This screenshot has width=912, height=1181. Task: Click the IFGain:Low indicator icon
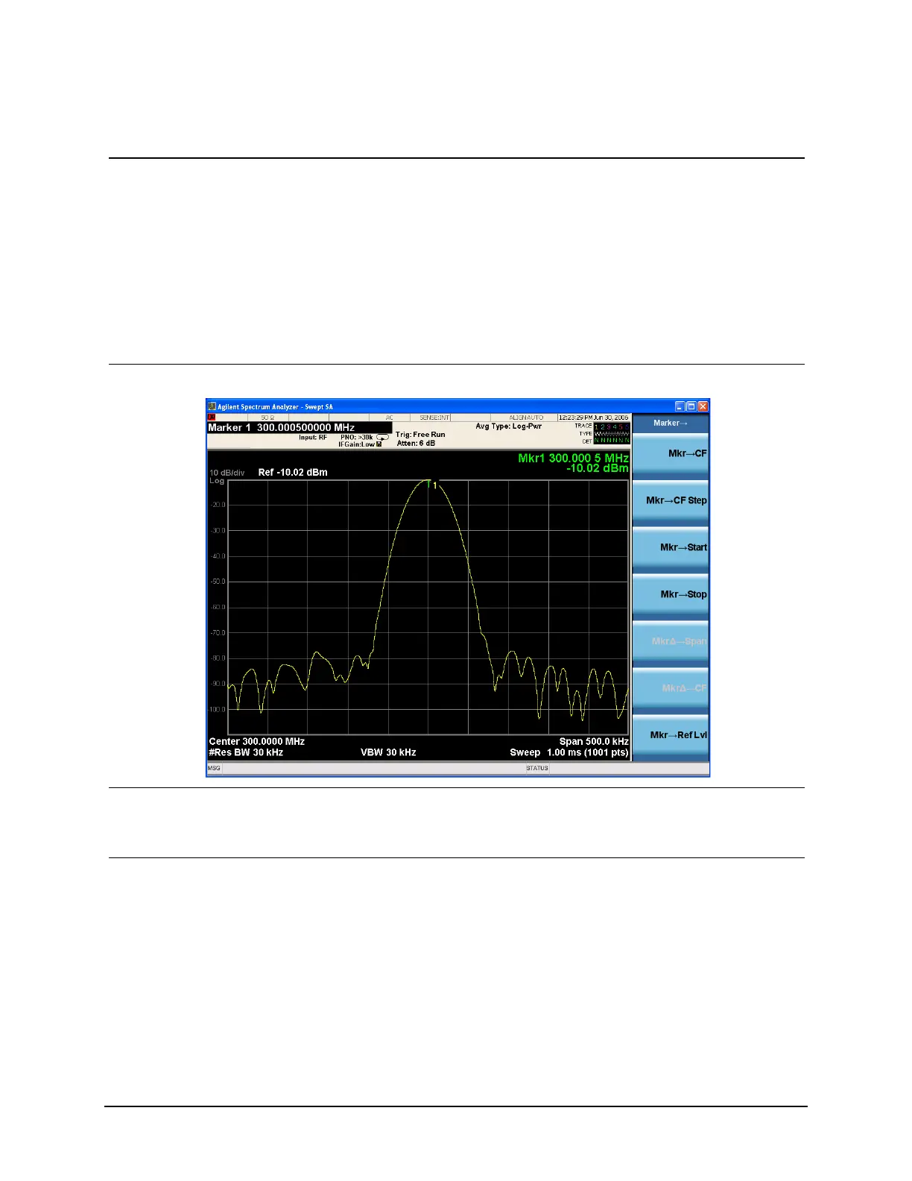tap(379, 444)
